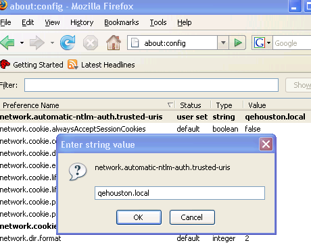311x245 pixels.
Task: Open the Getting Started bookmark
Action: click(x=32, y=65)
